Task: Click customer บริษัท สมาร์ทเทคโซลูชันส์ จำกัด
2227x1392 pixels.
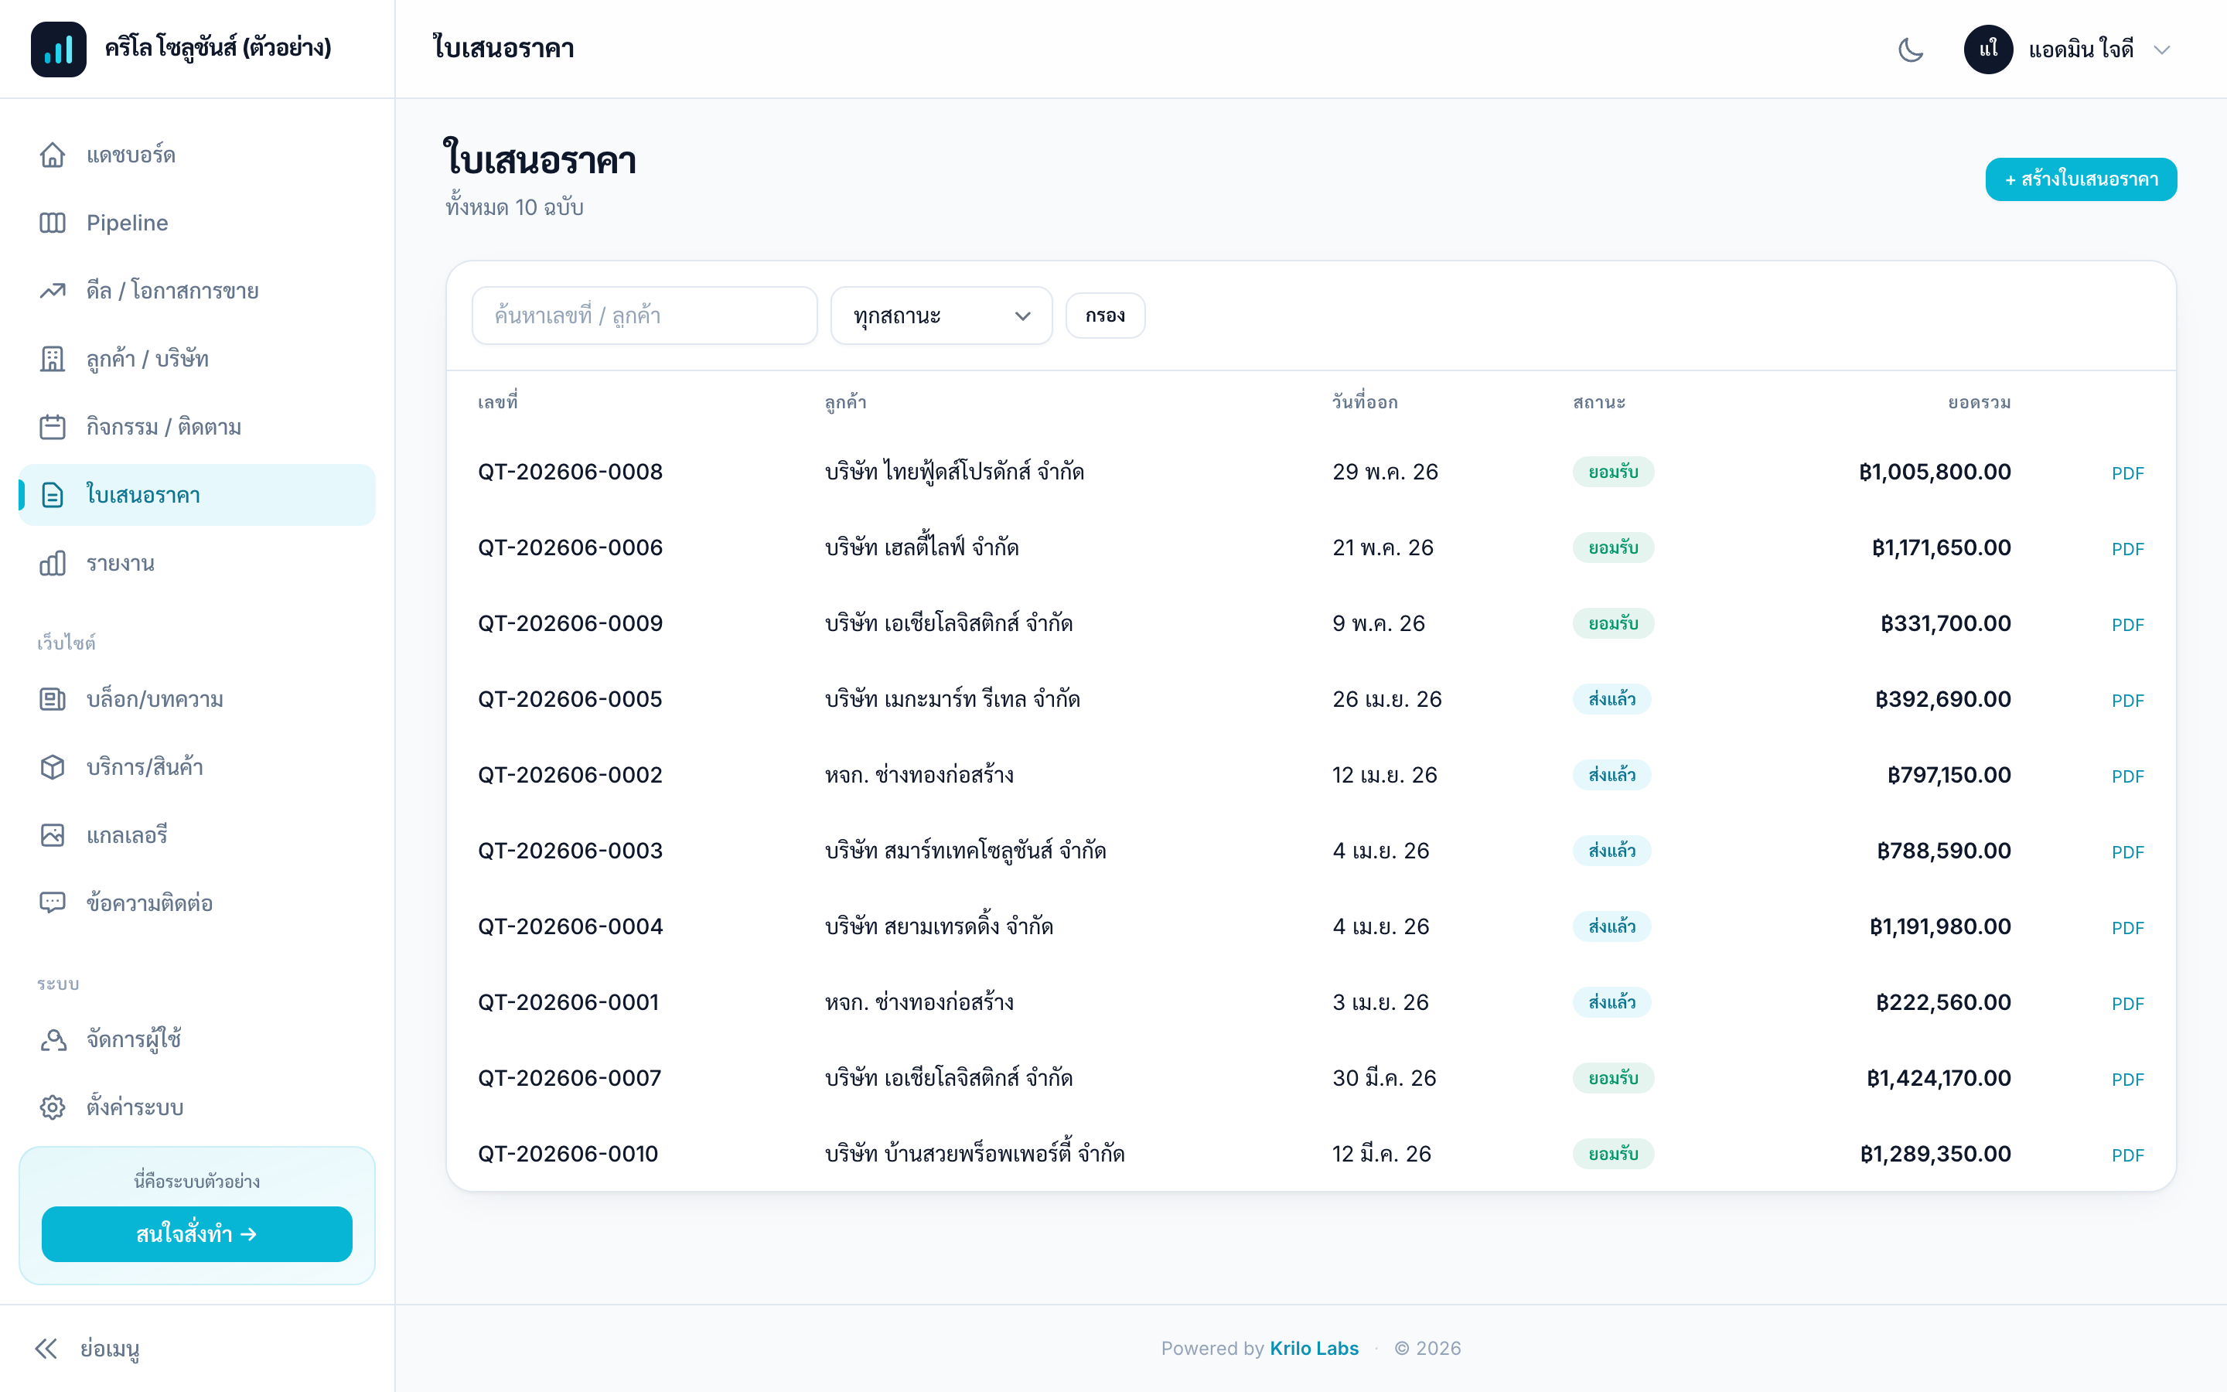Action: pos(965,851)
